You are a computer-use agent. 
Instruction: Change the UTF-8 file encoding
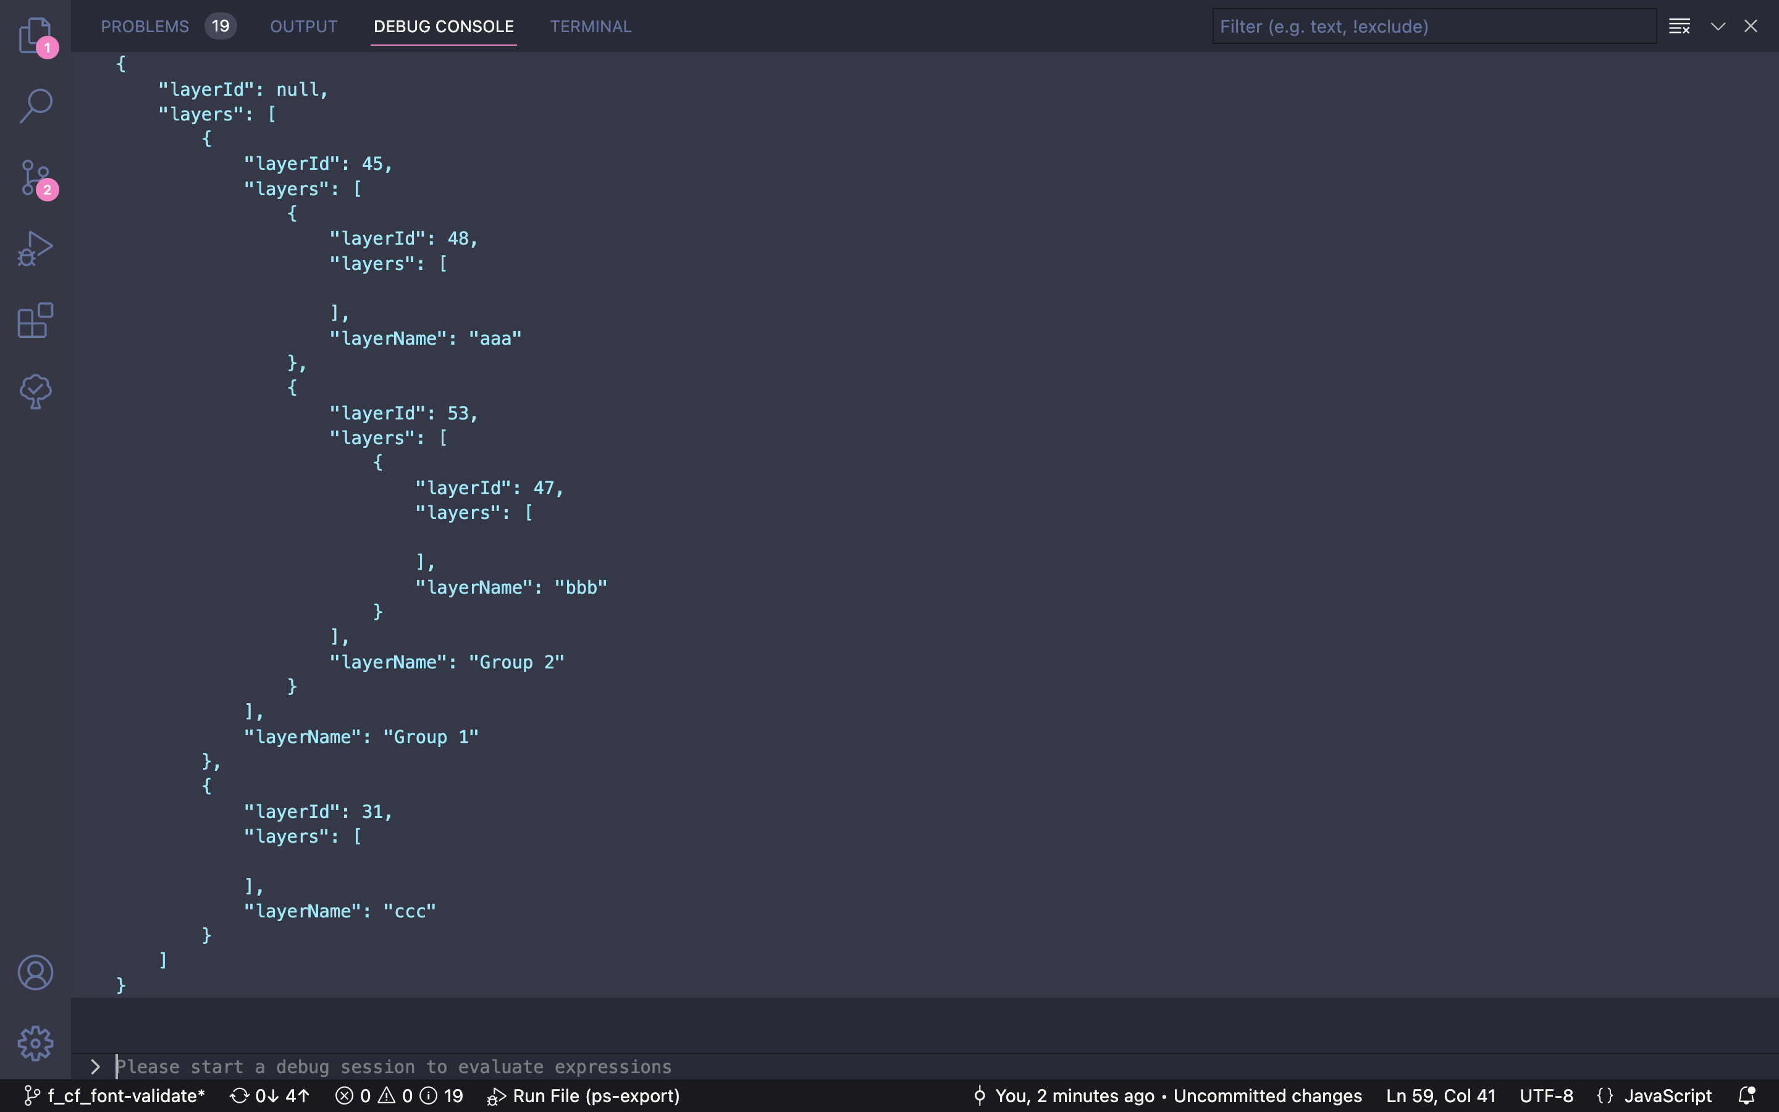pyautogui.click(x=1546, y=1095)
